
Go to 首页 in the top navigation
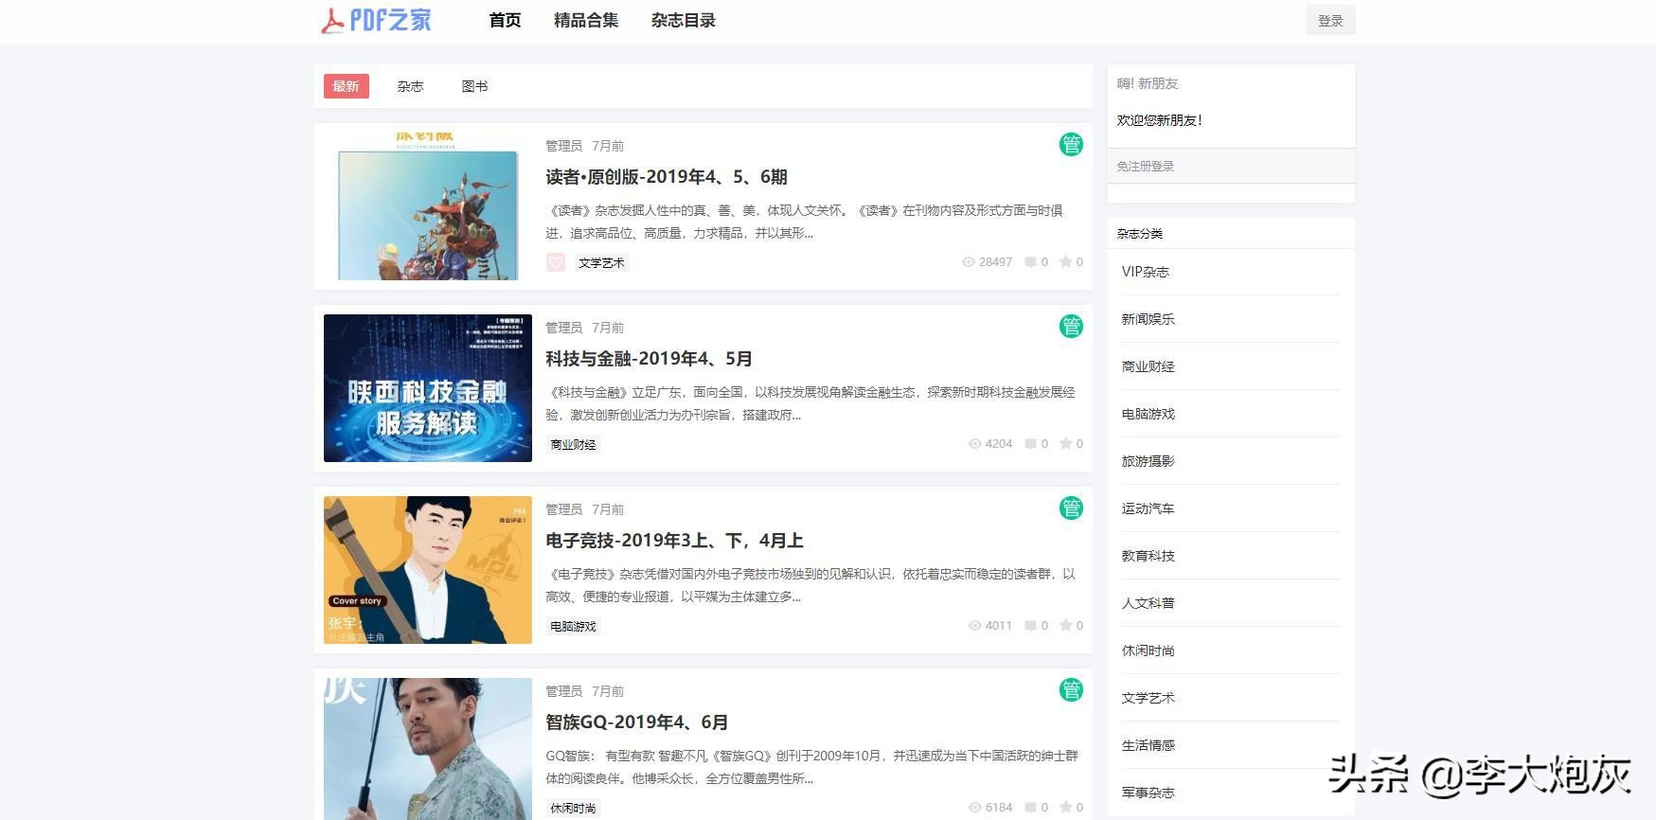pos(505,20)
